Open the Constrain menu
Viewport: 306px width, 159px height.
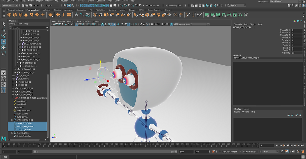pos(101,1)
